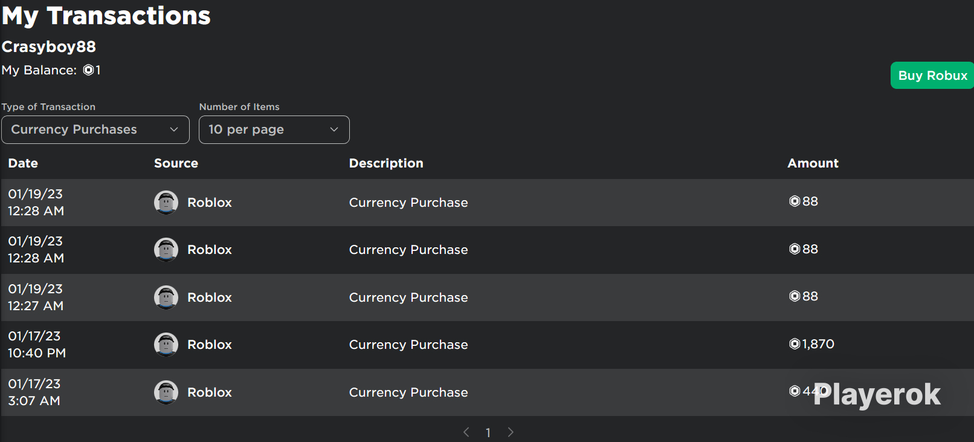This screenshot has height=442, width=974.
Task: Click the Amount column header
Action: [x=813, y=163]
